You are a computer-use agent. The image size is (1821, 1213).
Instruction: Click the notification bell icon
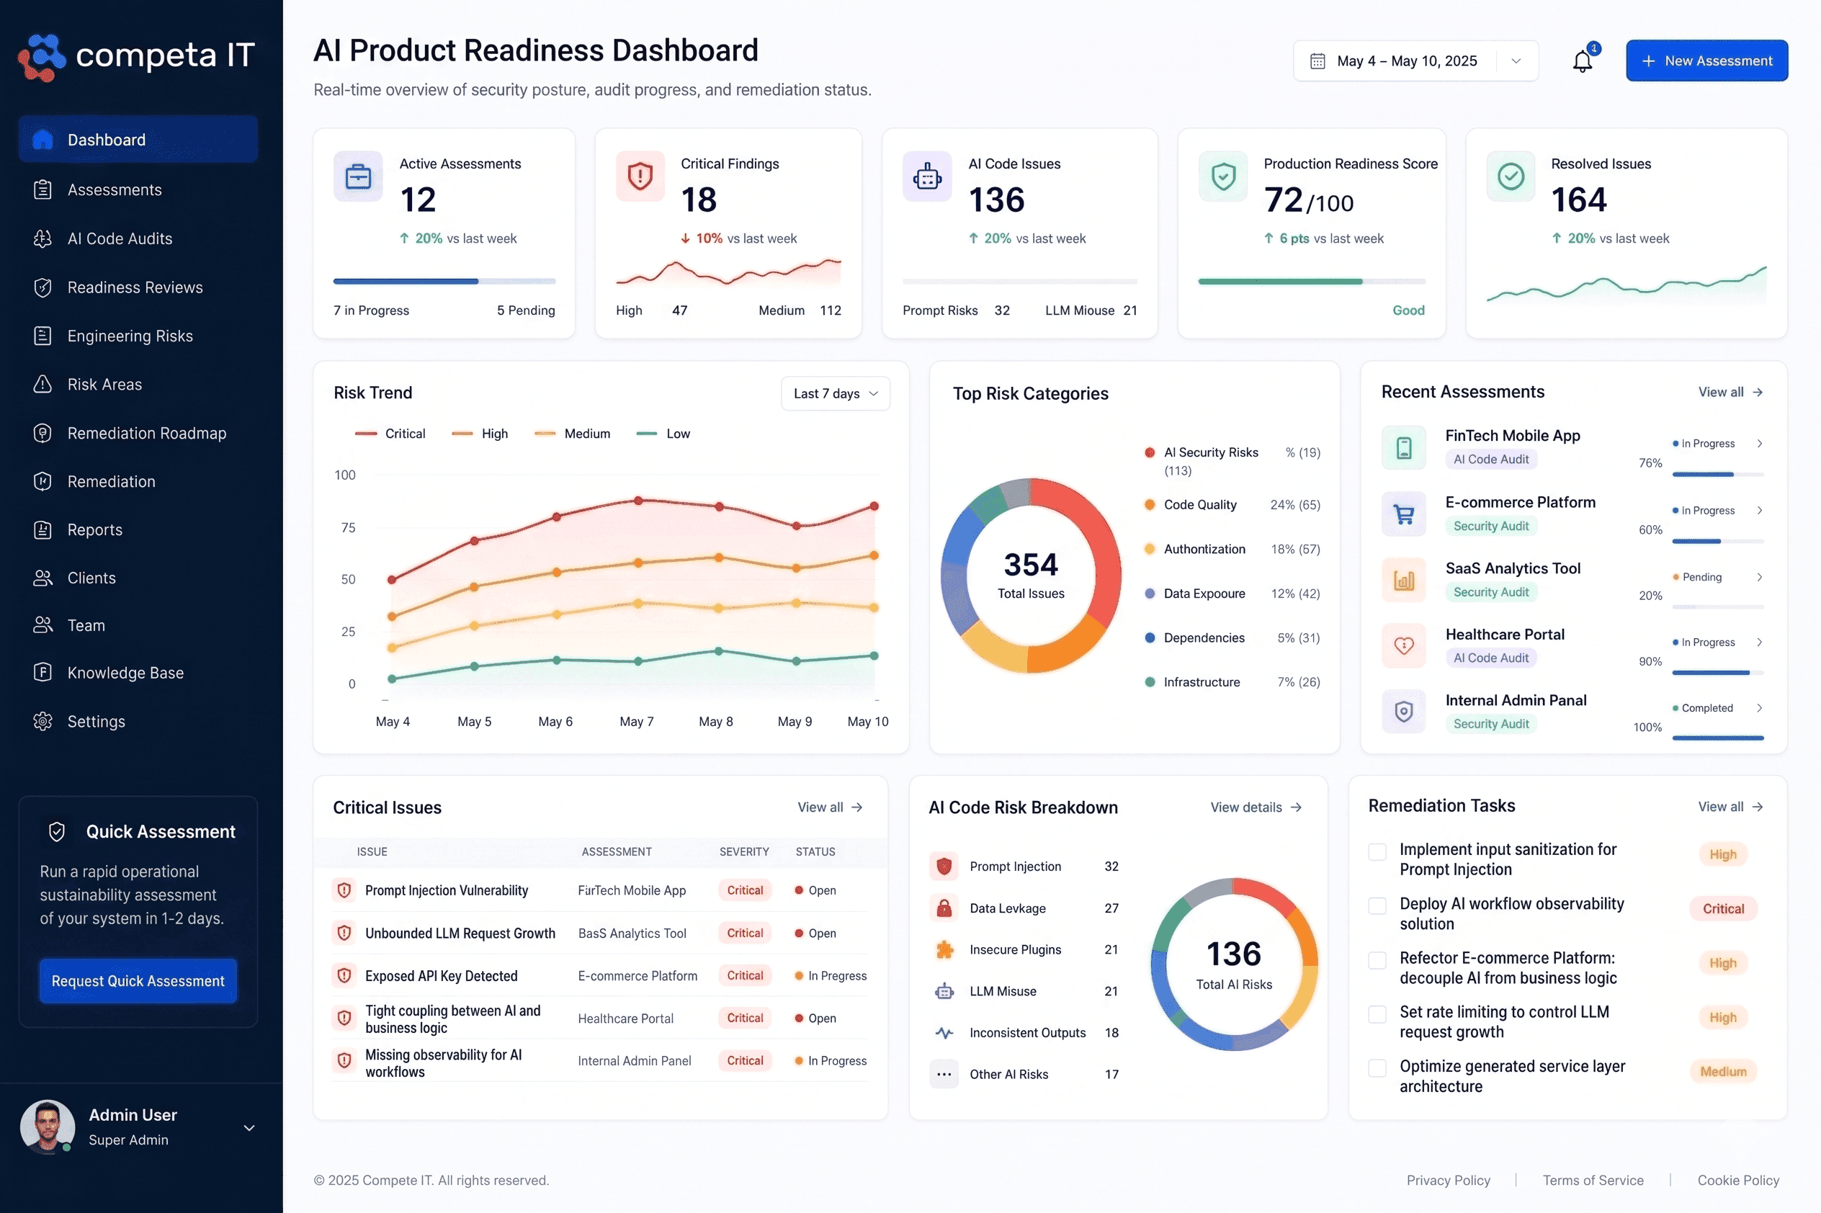(1583, 61)
